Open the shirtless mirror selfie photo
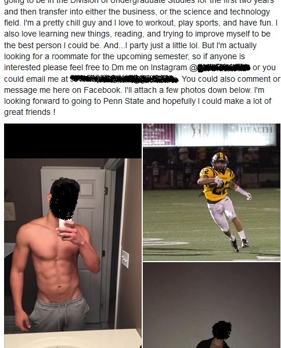Image resolution: width=281 pixels, height=348 pixels. (73, 235)
